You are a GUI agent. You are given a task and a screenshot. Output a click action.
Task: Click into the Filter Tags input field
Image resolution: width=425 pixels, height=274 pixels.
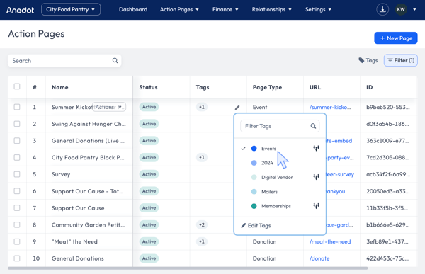click(x=280, y=126)
